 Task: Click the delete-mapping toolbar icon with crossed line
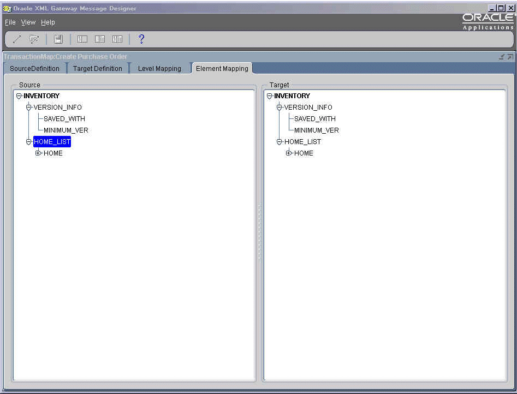(34, 39)
